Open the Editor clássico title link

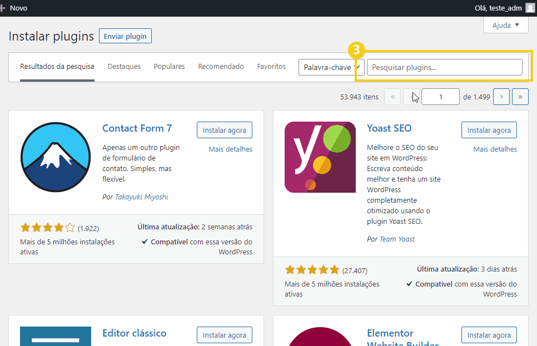(135, 333)
